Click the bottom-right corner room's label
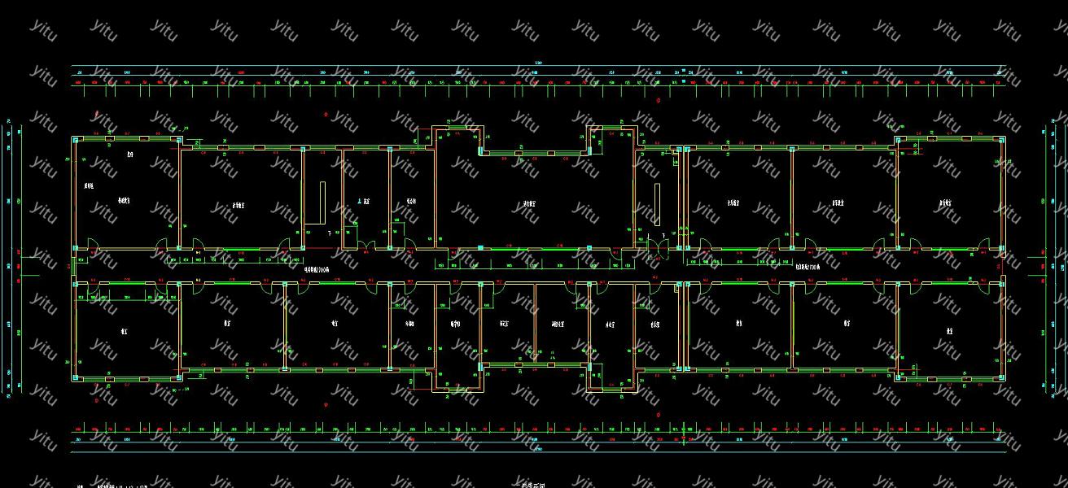Image resolution: width=1068 pixels, height=488 pixels. (949, 331)
